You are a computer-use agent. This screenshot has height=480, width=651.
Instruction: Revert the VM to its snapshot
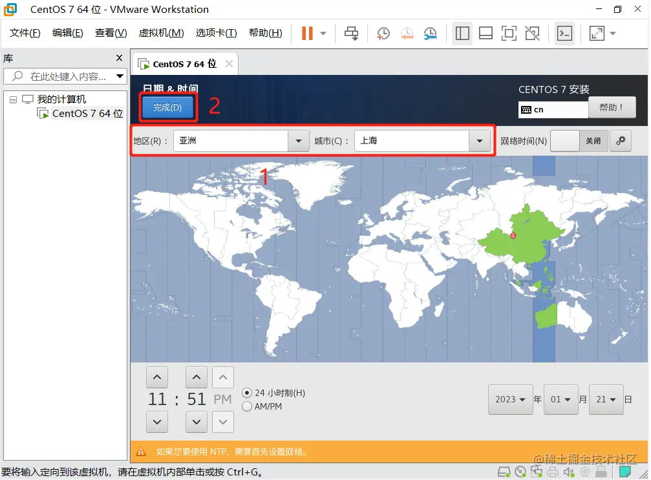[407, 33]
